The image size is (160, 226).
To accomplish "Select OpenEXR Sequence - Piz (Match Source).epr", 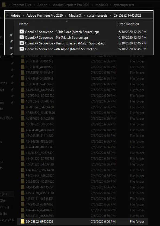I will point(57,37).
